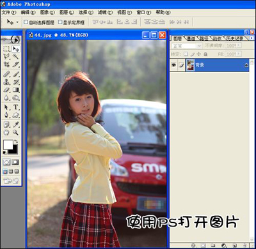Open the layer blend mode dropdown
This screenshot has height=249, width=256.
tap(186, 45)
